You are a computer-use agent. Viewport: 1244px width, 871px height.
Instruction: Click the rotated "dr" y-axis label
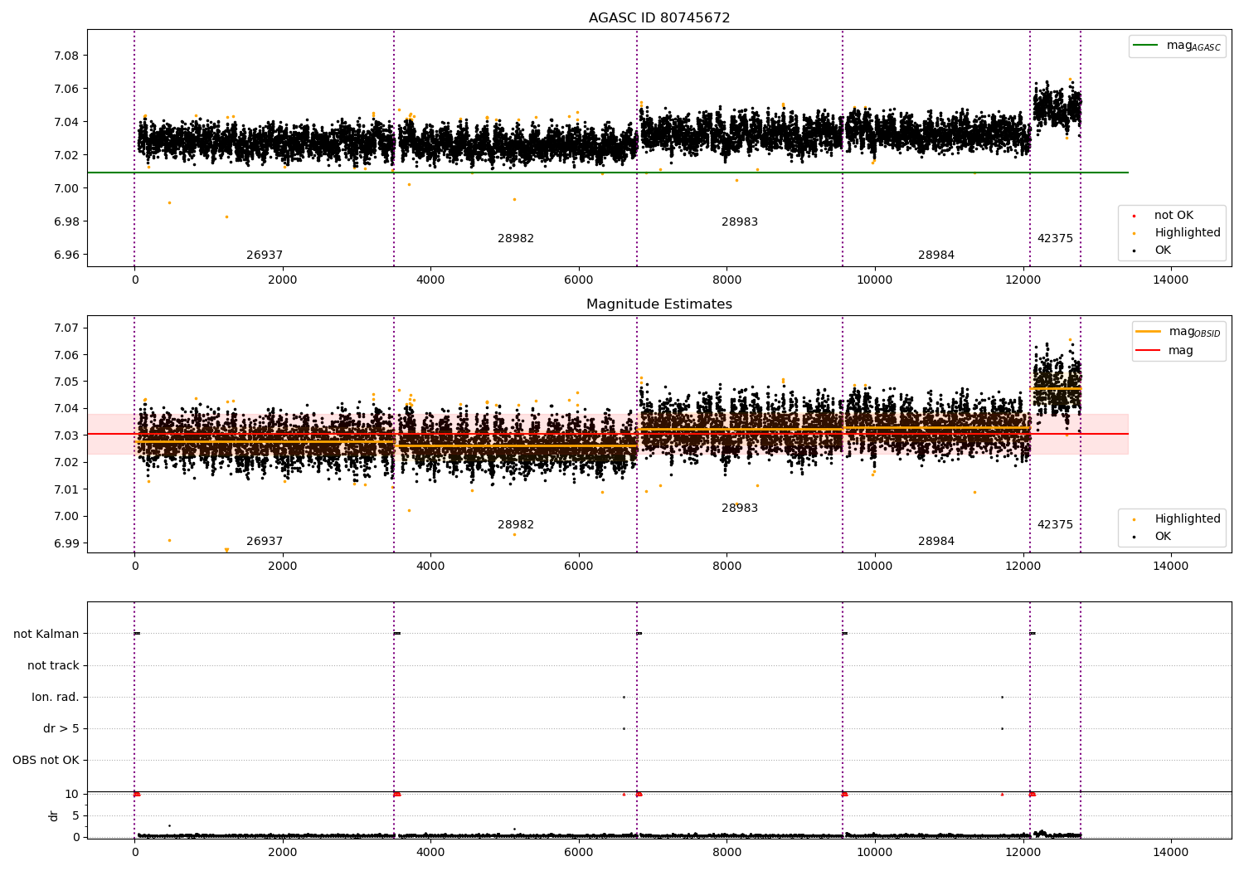tap(54, 815)
